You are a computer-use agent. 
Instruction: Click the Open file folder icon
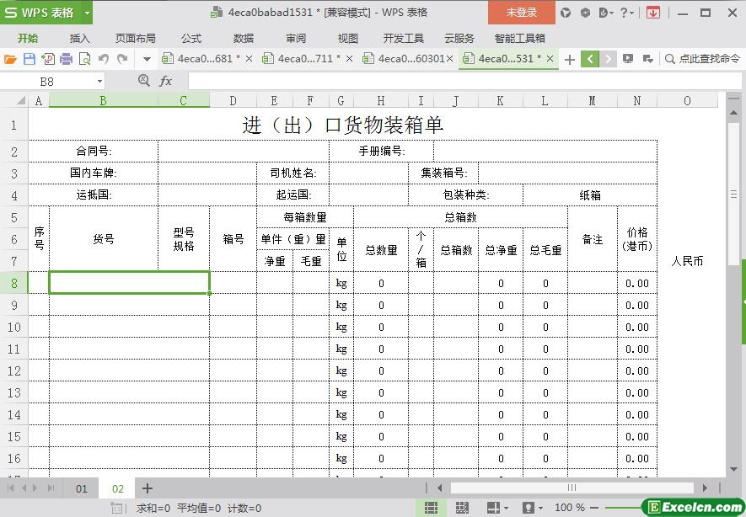[x=10, y=59]
